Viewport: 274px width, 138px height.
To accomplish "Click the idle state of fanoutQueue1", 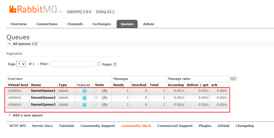I will coord(105,91).
